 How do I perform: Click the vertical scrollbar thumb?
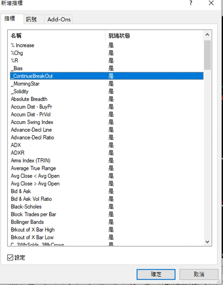pos(207,55)
